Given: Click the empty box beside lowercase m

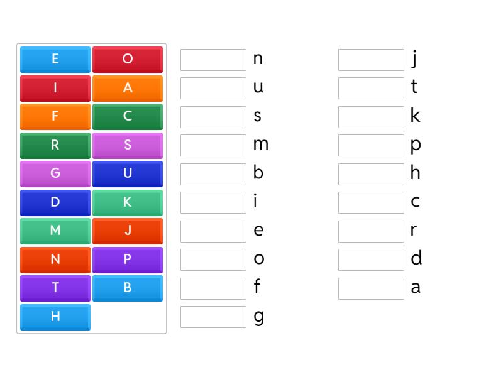Looking at the screenshot, I should (x=213, y=145).
